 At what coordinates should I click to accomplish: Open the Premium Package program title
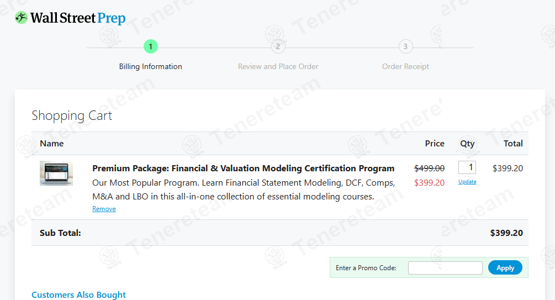(243, 169)
